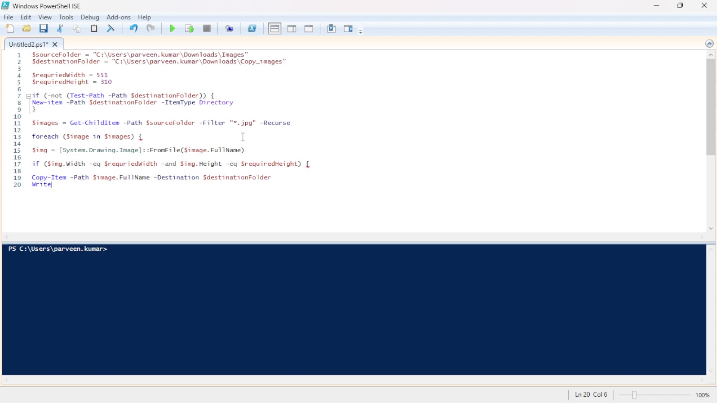Open an existing script
Image resolution: width=717 pixels, height=403 pixels.
26,28
